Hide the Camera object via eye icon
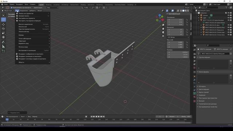This screenshot has width=233, height=131. coord(228,15)
